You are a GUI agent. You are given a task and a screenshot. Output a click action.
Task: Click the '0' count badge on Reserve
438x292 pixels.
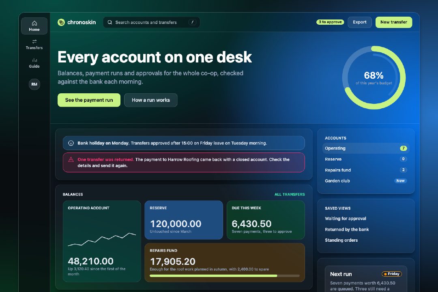[403, 159]
